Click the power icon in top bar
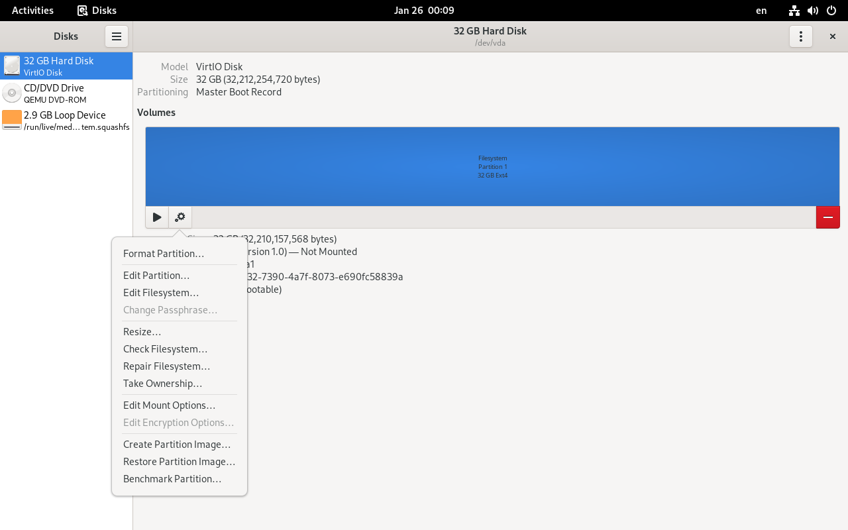This screenshot has height=530, width=848. coord(831,11)
